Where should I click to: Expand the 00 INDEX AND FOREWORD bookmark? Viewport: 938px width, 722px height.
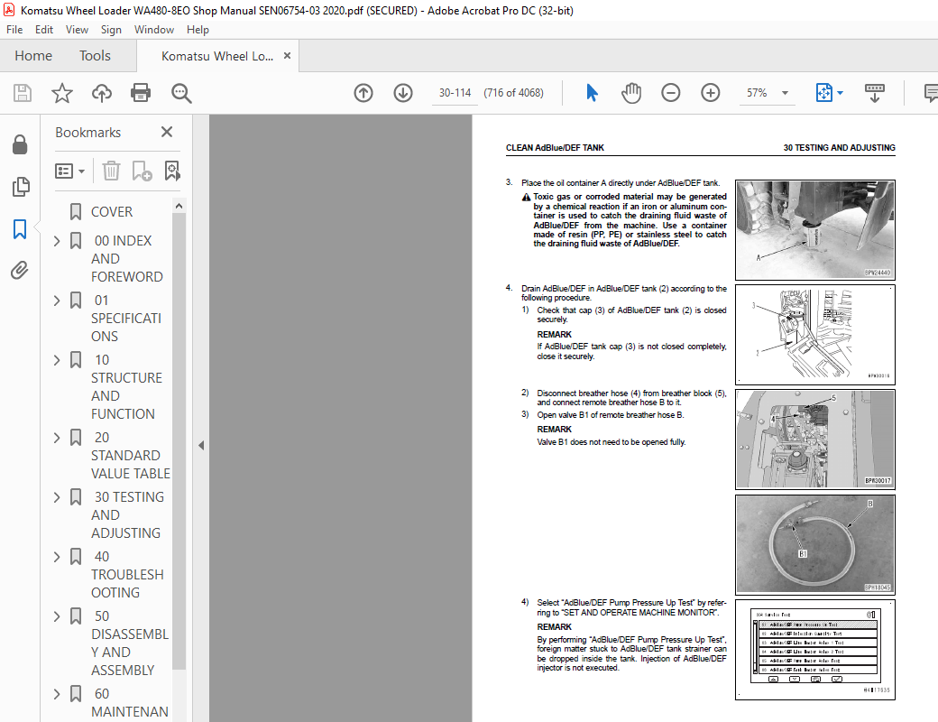click(x=57, y=241)
